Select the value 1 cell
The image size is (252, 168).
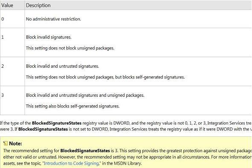pyautogui.click(x=12, y=43)
